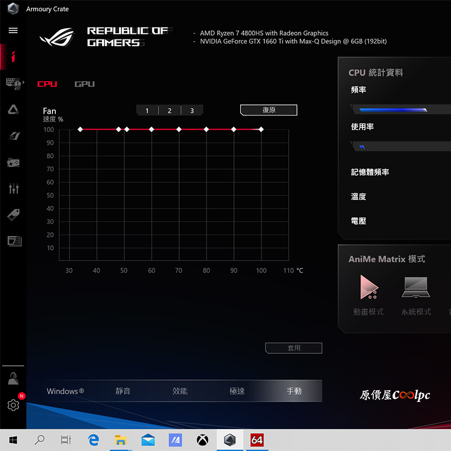Switch to 靜音 silent mode
Viewport: 451px width, 451px height.
(123, 391)
